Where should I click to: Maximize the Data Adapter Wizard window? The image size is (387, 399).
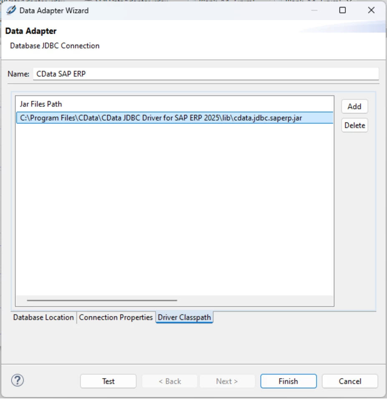343,10
